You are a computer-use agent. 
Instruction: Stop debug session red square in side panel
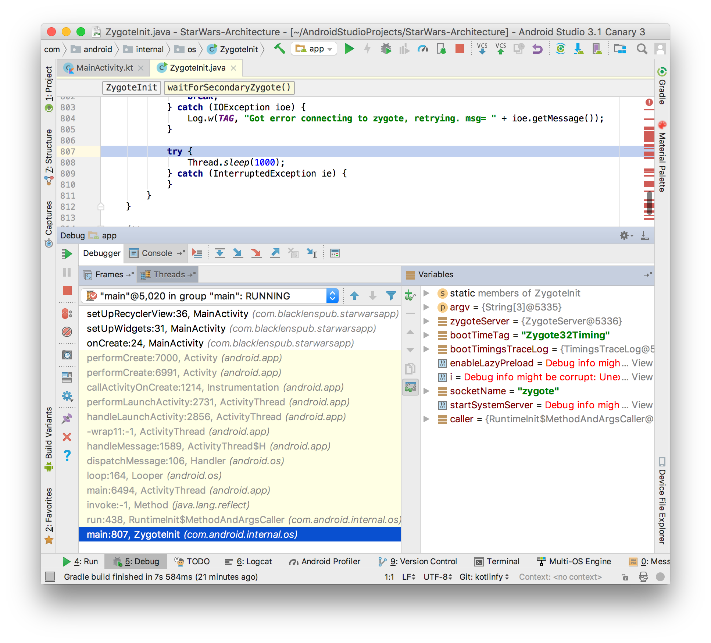67,291
